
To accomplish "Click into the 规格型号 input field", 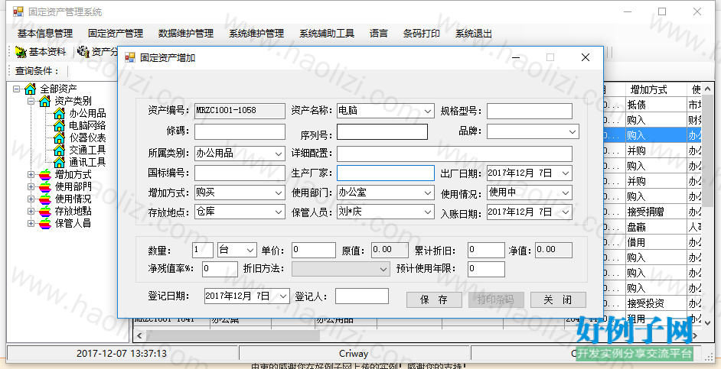I will [529, 111].
